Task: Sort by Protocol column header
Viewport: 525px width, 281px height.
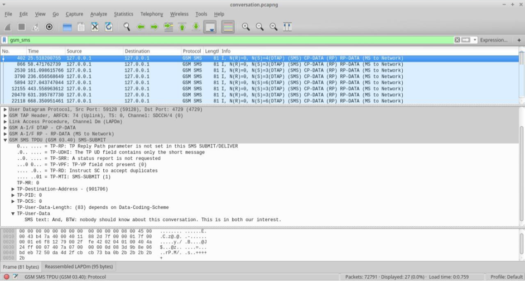Action: [x=192, y=51]
